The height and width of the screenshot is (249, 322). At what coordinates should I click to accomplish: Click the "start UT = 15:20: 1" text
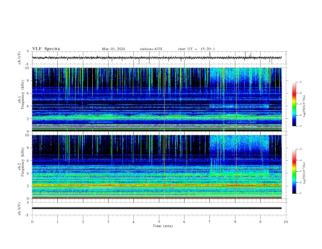pos(196,49)
